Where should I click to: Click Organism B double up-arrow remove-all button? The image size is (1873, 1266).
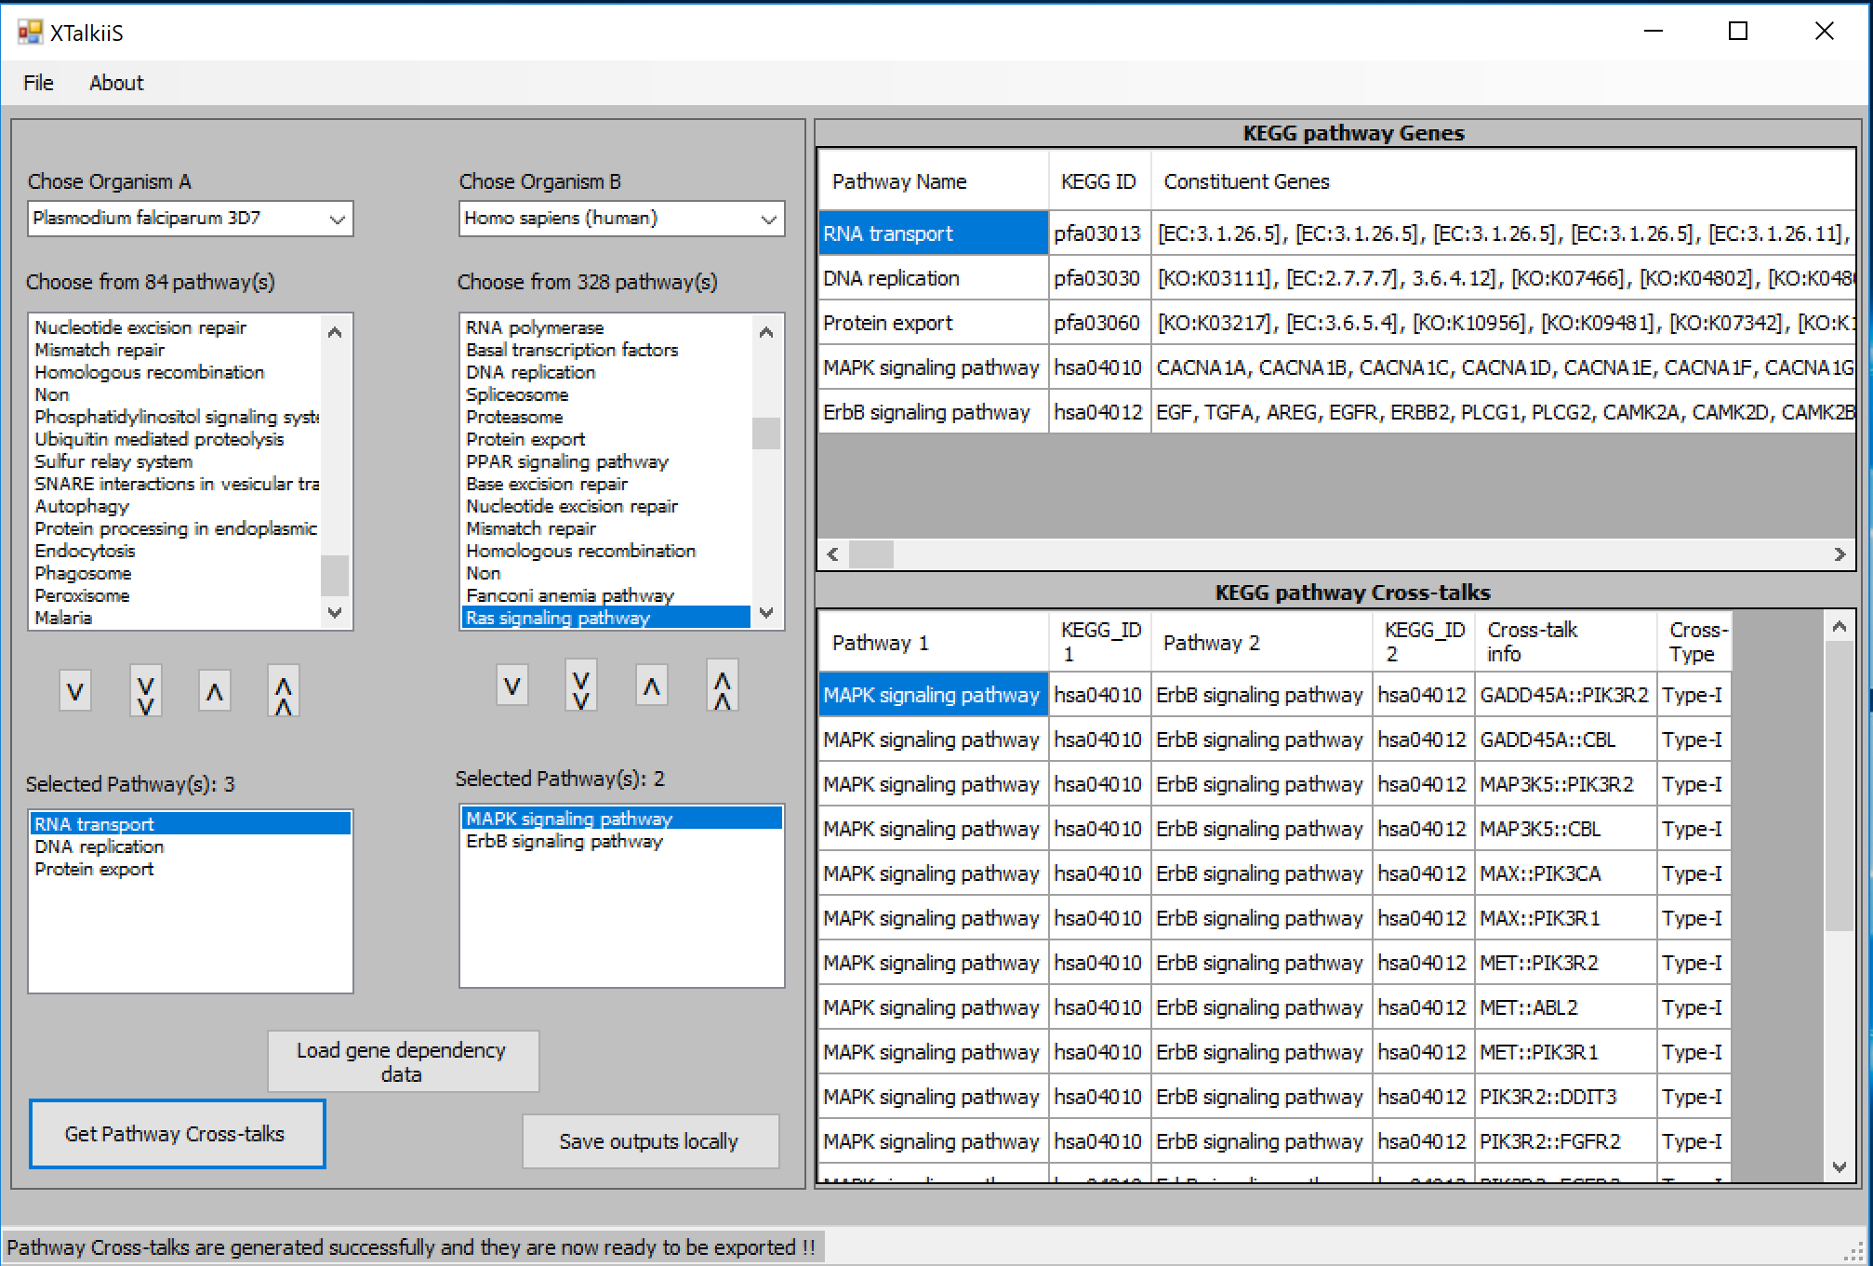click(723, 686)
